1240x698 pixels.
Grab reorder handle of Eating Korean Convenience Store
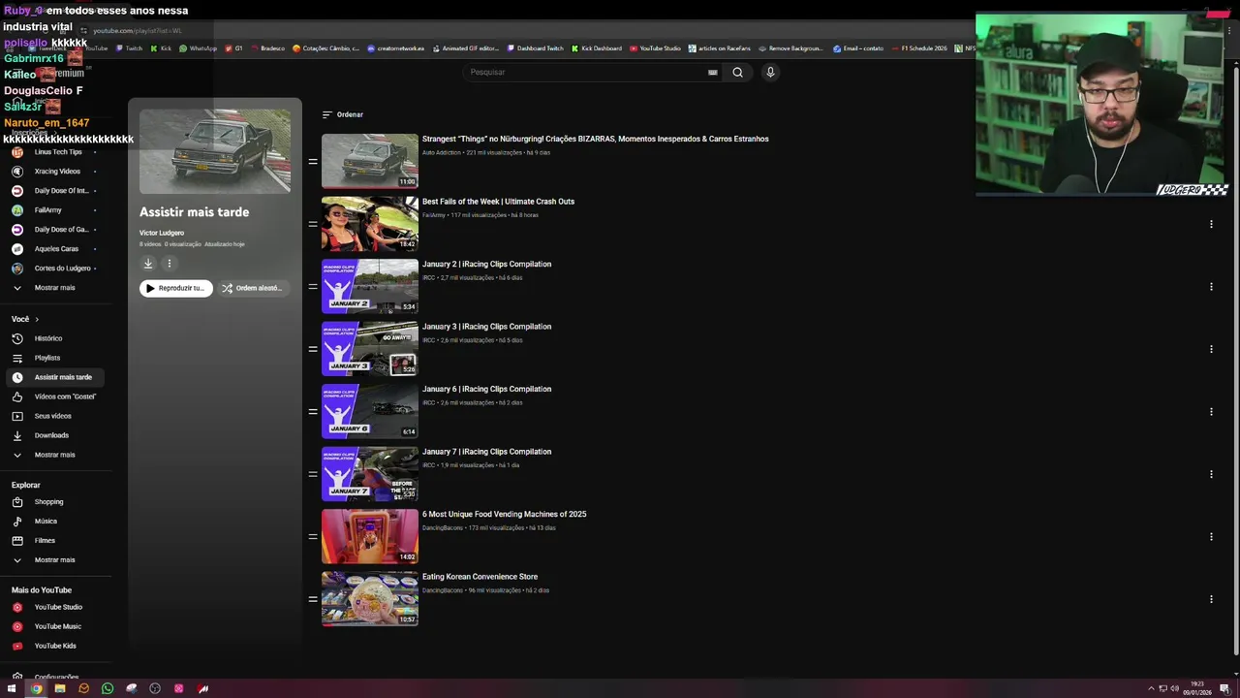313,599
